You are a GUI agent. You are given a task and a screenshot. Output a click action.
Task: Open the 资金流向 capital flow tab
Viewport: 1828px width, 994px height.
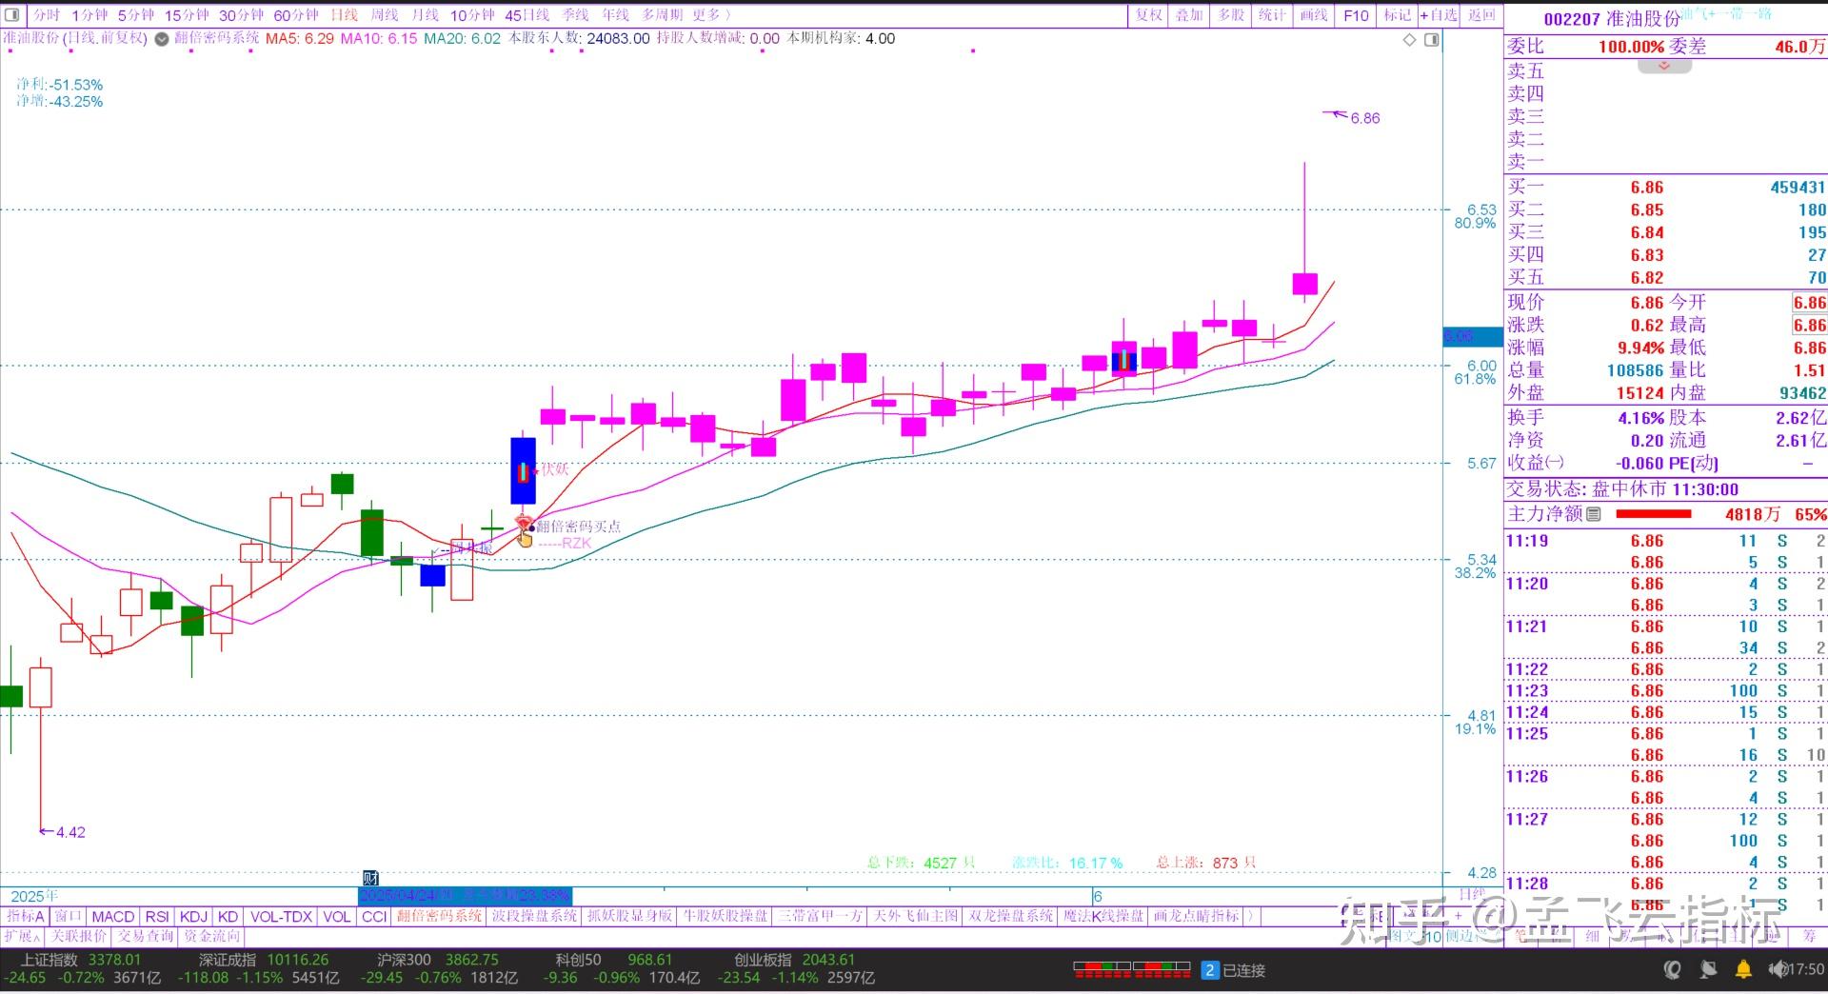tap(212, 936)
